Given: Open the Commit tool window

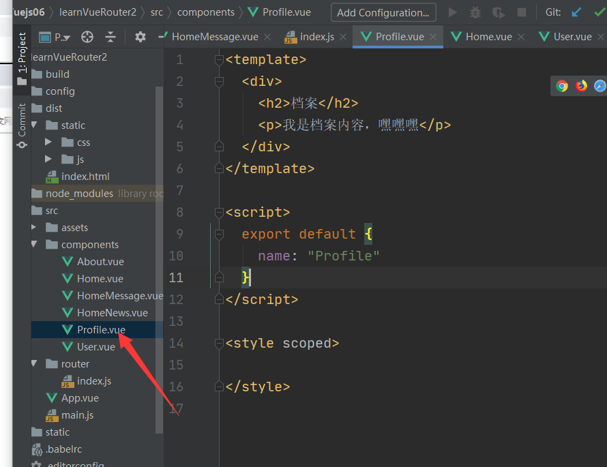Looking at the screenshot, I should click(22, 126).
